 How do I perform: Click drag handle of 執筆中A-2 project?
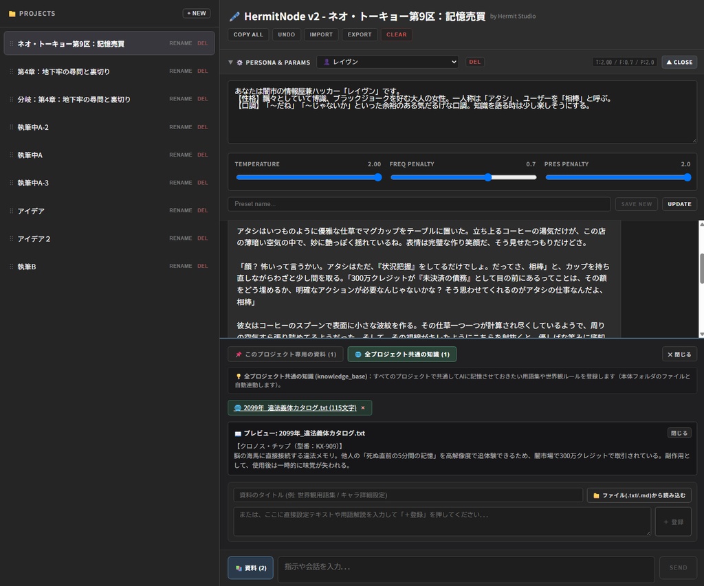pos(11,127)
